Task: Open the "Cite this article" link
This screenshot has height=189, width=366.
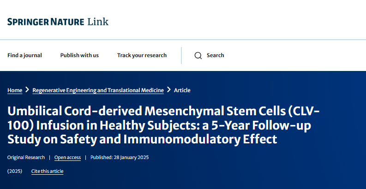Action: click(47, 171)
